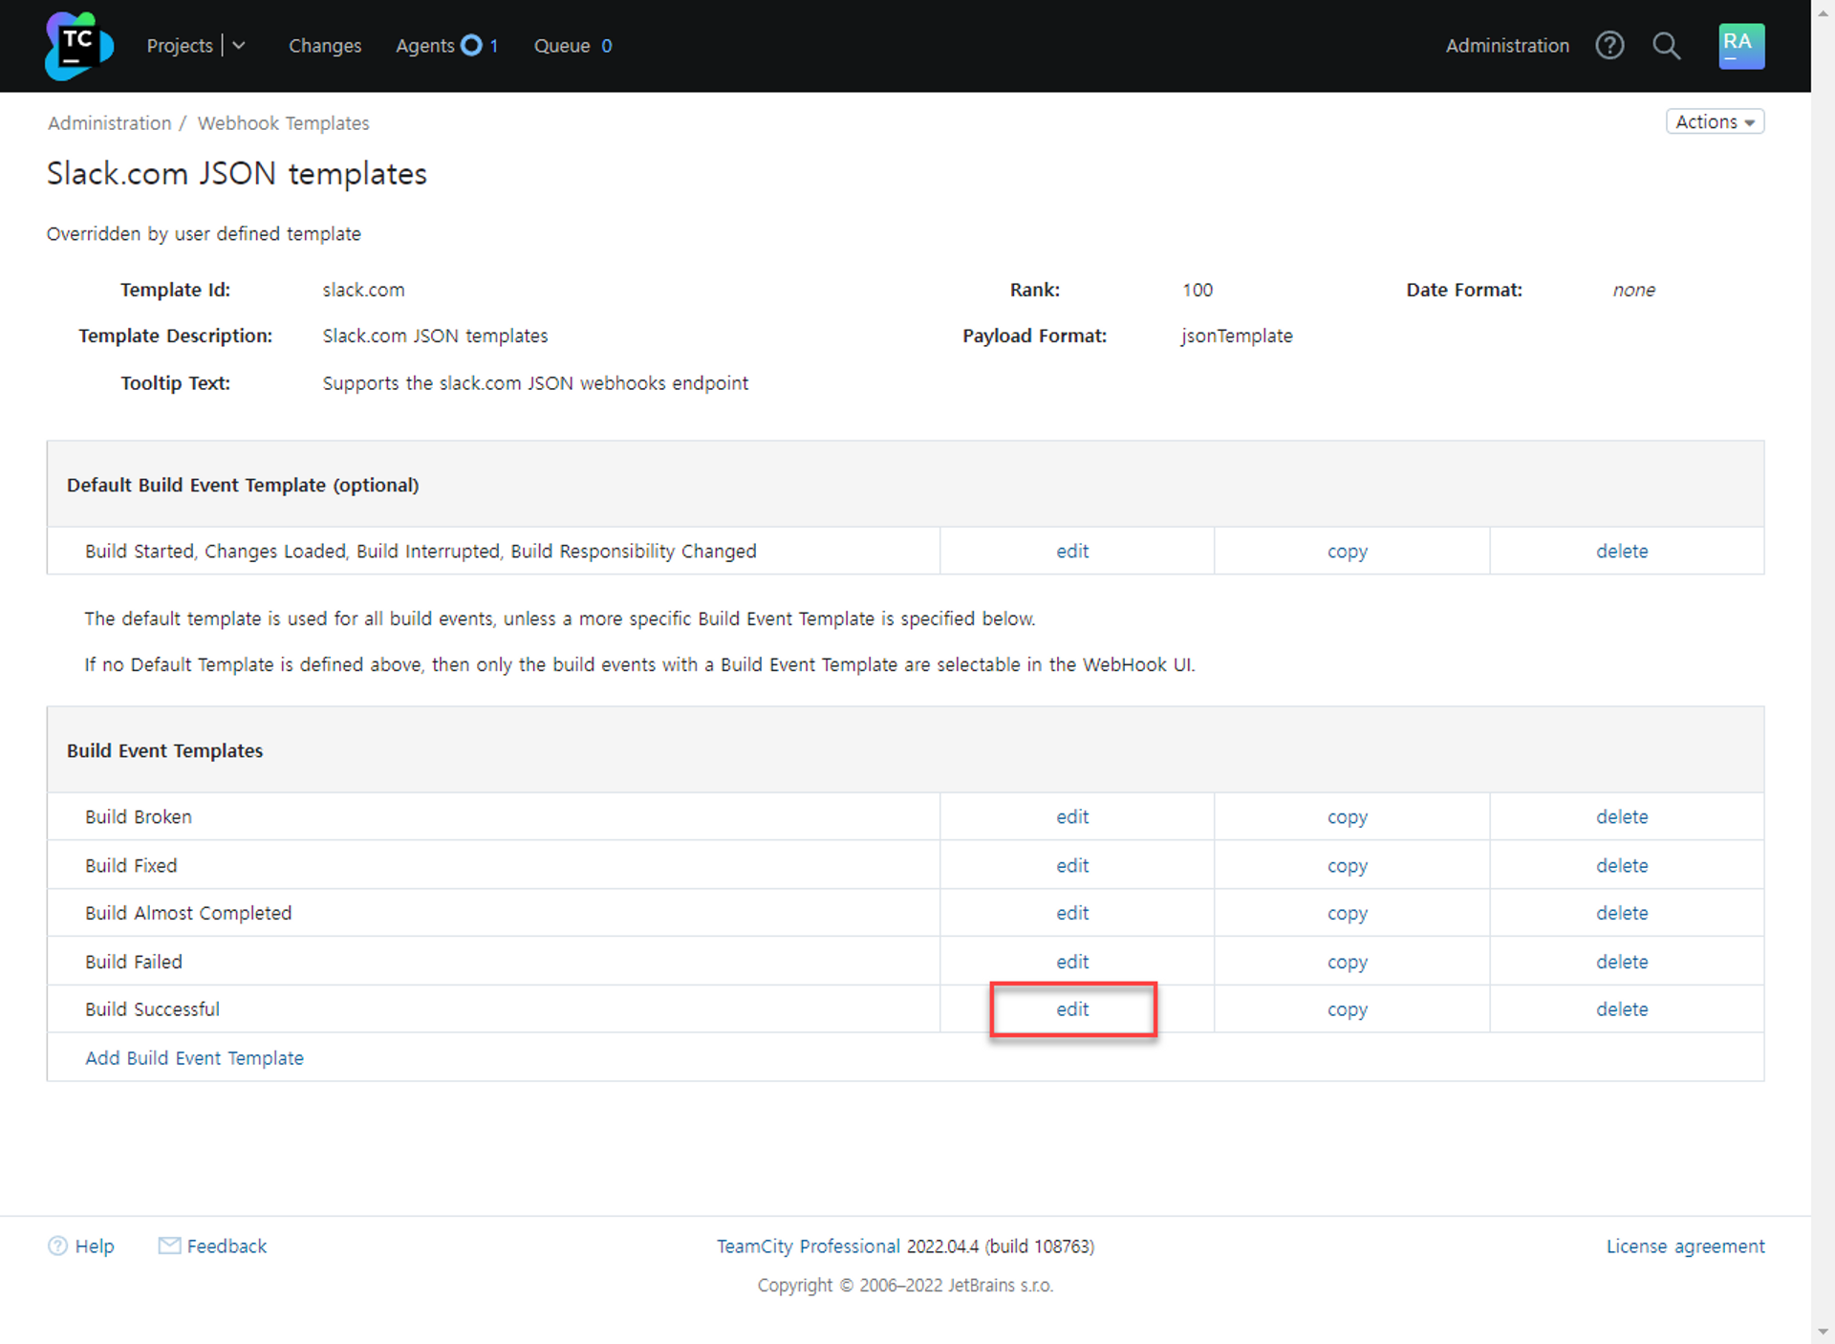Screen dimensions: 1835x1344
Task: Open the Projects menu
Action: pos(180,45)
